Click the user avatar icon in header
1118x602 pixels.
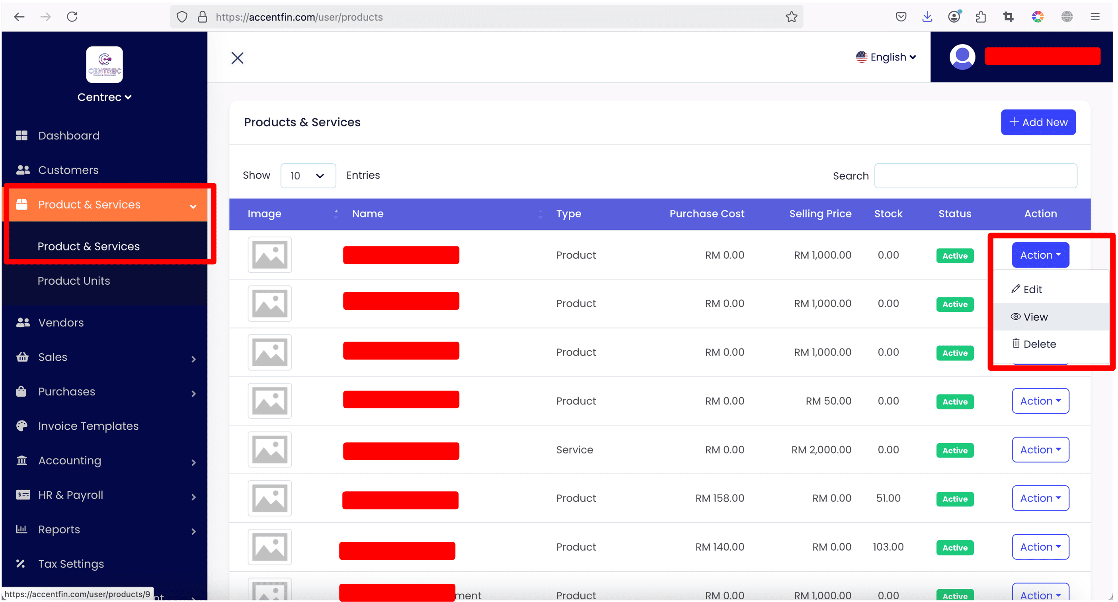tap(962, 57)
